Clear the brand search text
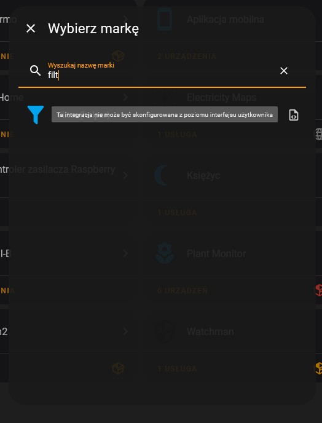Screen dimensions: 322x423 (284, 71)
